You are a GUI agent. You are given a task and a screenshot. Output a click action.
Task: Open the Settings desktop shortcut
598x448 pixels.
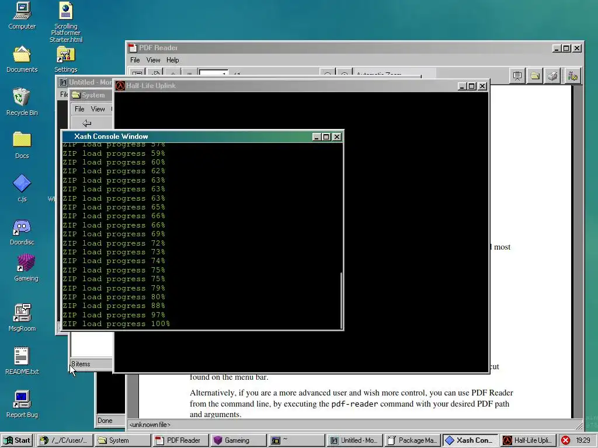click(65, 59)
